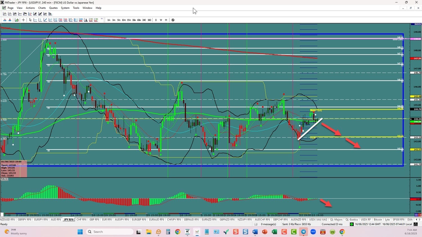Open the Window dropdown menu

[x=87, y=8]
